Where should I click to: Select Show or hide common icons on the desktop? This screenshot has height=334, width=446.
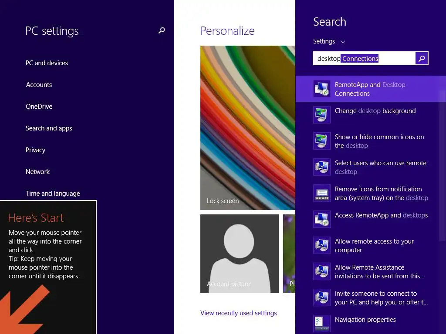(x=371, y=141)
